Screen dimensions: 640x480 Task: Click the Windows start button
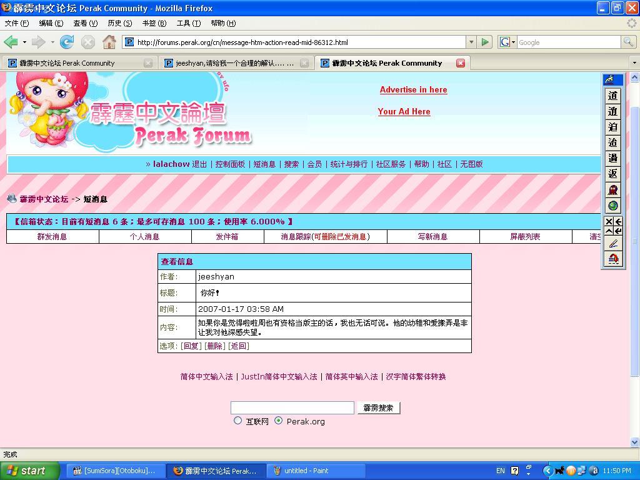tap(30, 471)
